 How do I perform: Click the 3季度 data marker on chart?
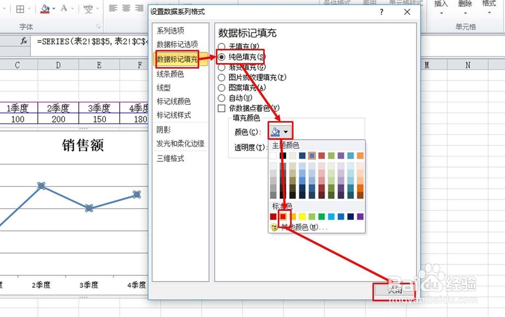89,208
